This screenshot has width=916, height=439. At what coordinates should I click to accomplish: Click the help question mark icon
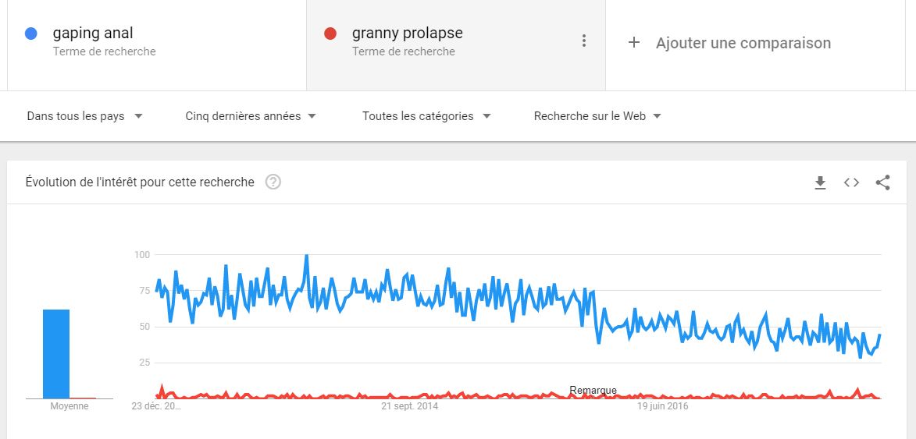tap(273, 182)
